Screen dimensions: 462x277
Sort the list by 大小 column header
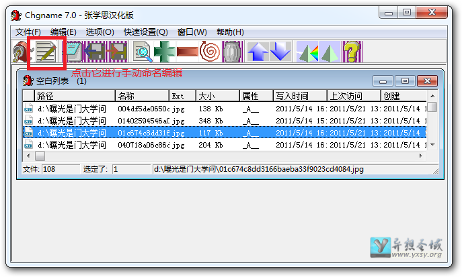[217, 96]
